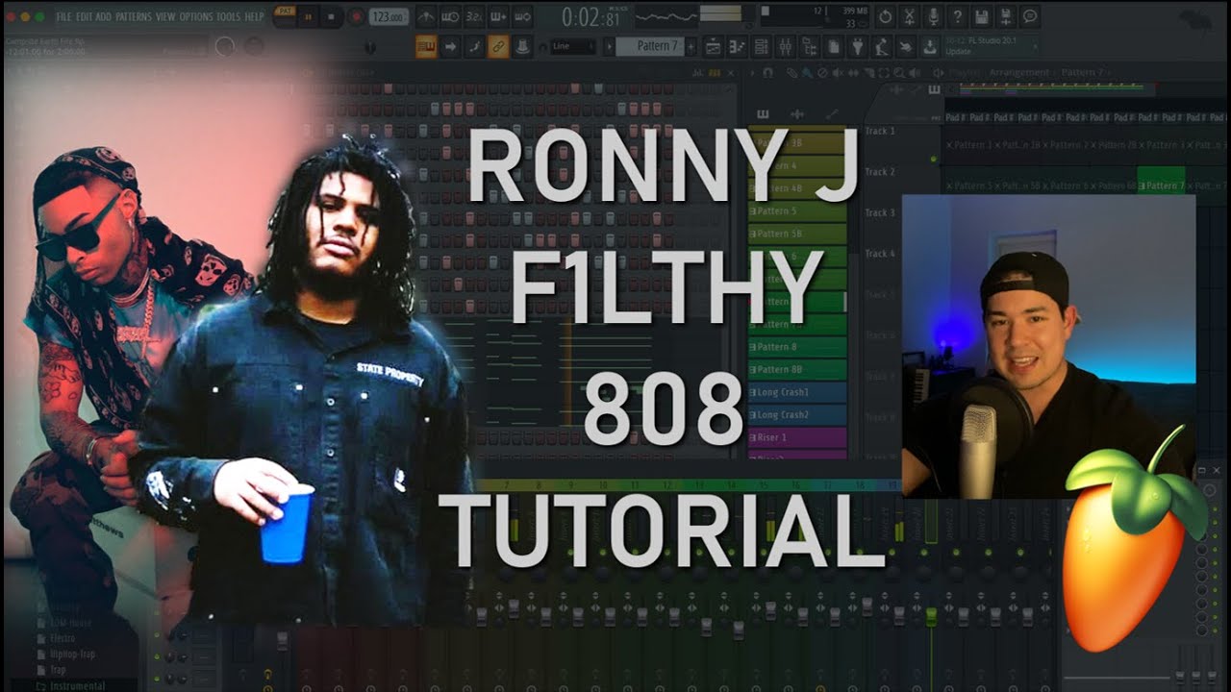Open the VIEW menu
This screenshot has height=692, width=1231.
tap(165, 17)
